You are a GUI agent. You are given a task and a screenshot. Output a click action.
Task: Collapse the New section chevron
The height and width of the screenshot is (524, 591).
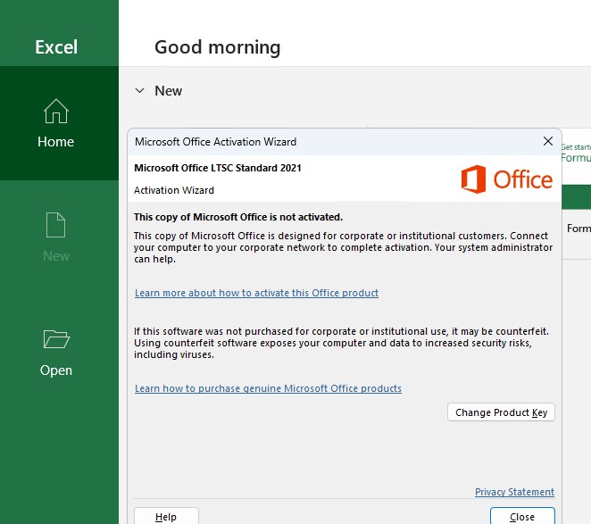click(139, 90)
